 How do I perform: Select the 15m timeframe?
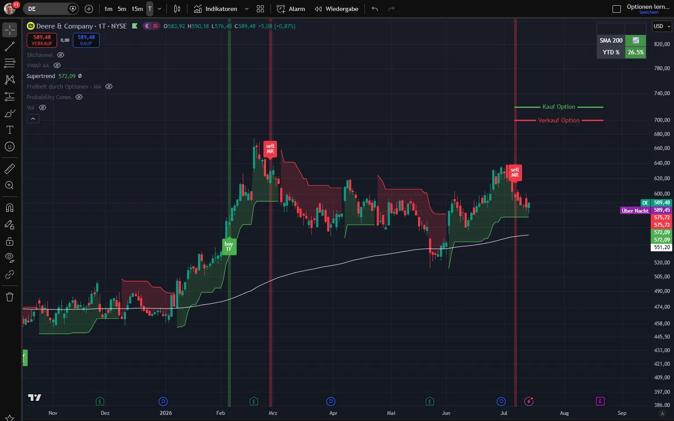[x=137, y=9]
